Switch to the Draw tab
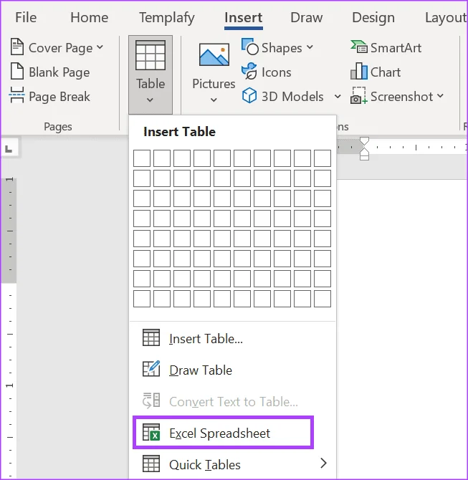The width and height of the screenshot is (468, 480). 306,17
